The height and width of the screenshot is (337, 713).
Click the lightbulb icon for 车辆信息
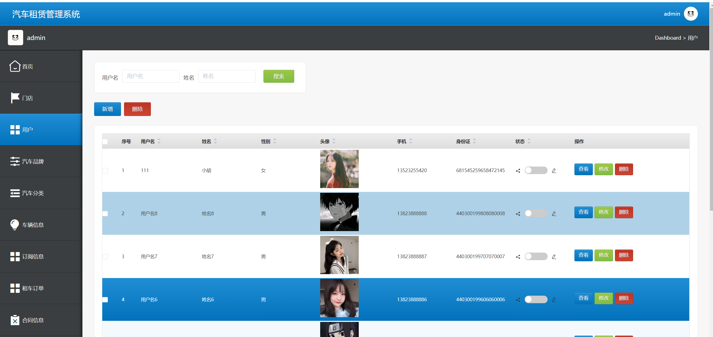click(15, 225)
